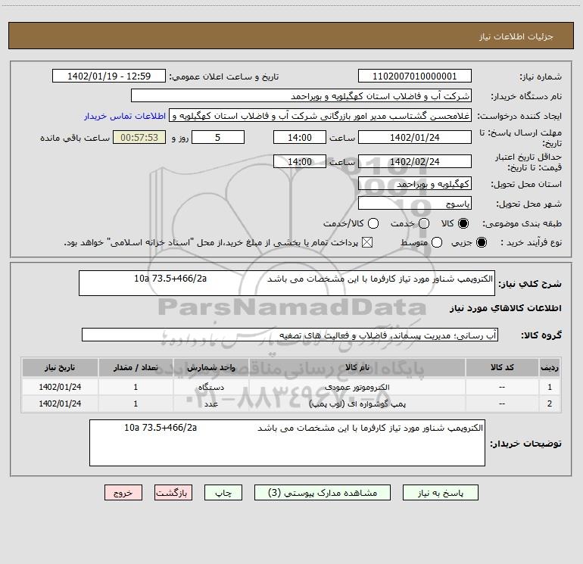This screenshot has width=583, height=564.
Task: Click the الکتروموتور عمودی item name
Action: pyautogui.click(x=357, y=387)
